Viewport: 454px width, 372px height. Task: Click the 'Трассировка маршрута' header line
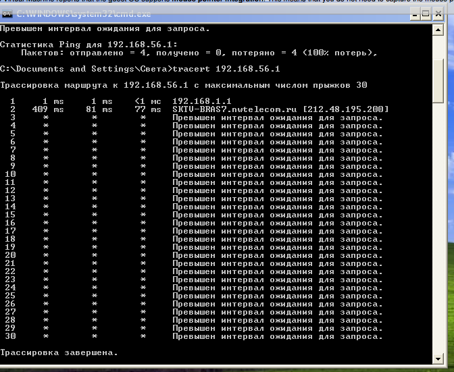click(184, 85)
